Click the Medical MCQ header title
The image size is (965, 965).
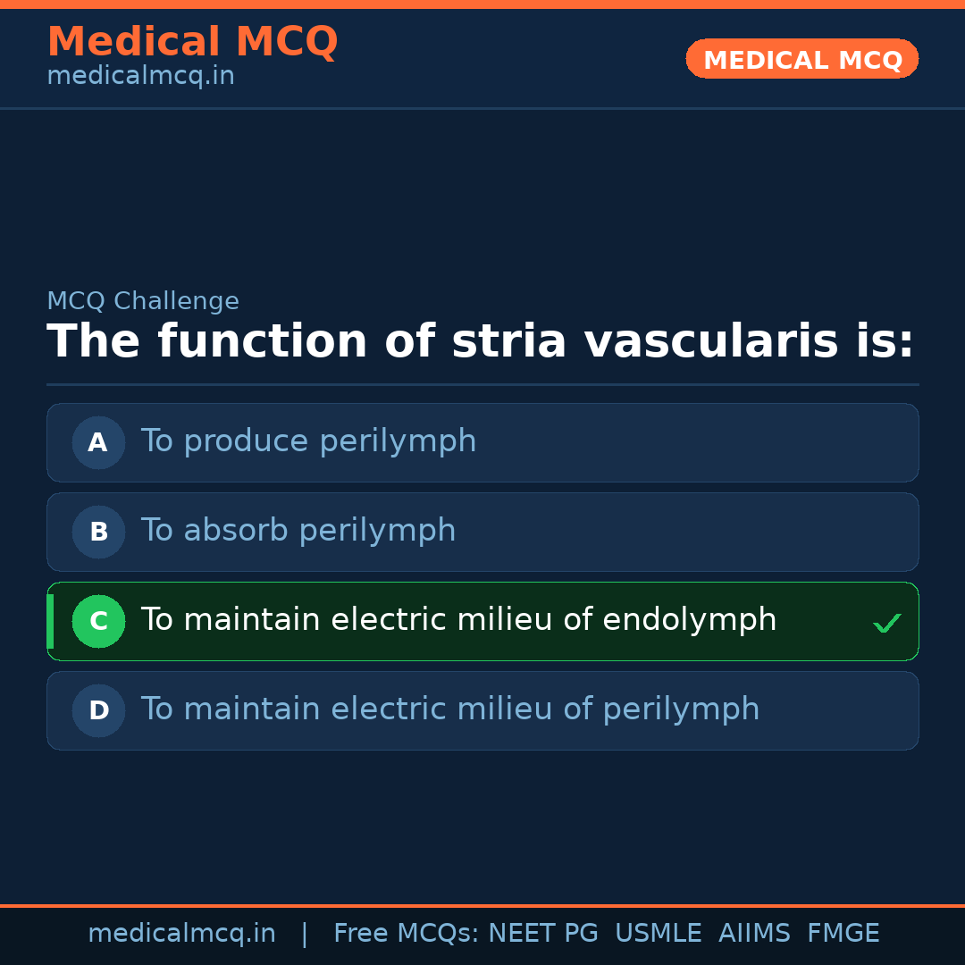tap(192, 42)
